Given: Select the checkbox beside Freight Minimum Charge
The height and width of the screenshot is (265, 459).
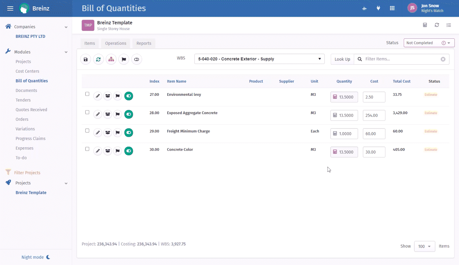Looking at the screenshot, I should point(87,131).
